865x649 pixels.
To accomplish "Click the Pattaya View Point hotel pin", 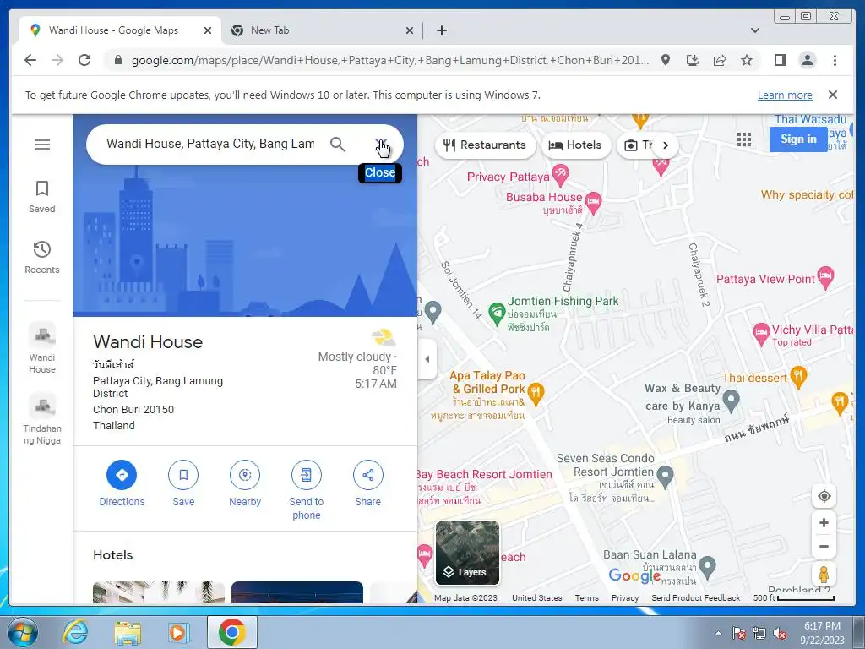I will coord(825,277).
